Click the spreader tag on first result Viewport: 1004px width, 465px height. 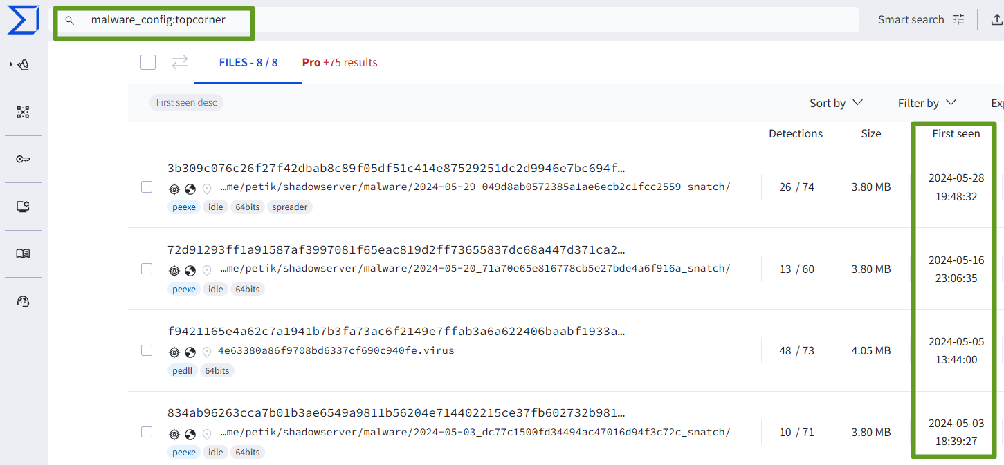pyautogui.click(x=289, y=207)
